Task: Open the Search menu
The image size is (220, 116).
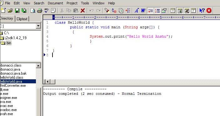Action: [39, 3]
